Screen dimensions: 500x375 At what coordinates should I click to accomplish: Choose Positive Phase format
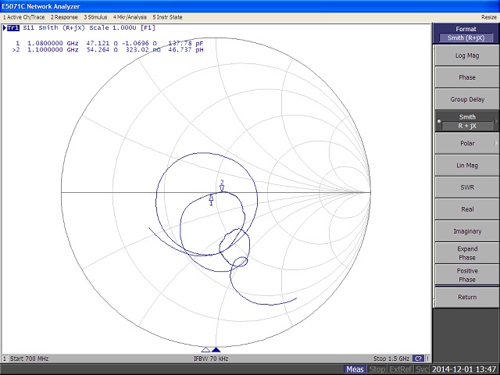467,275
